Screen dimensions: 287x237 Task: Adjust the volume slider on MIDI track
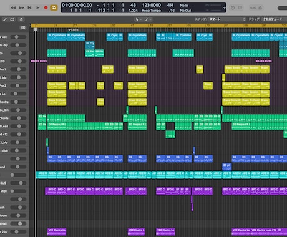[18, 191]
